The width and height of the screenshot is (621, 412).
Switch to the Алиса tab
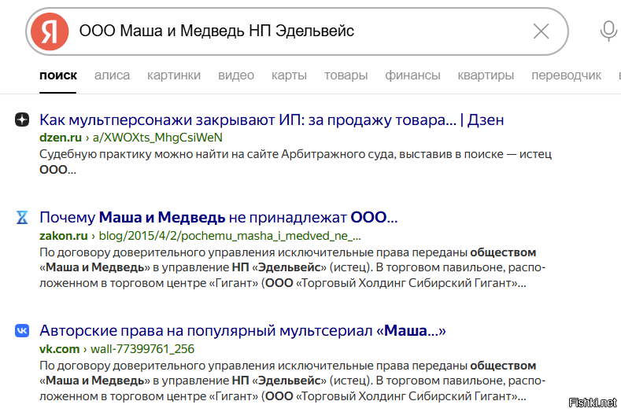[x=112, y=75]
